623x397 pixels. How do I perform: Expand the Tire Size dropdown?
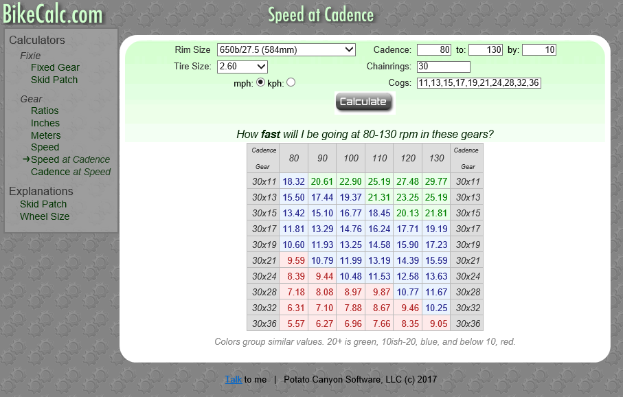pyautogui.click(x=242, y=67)
